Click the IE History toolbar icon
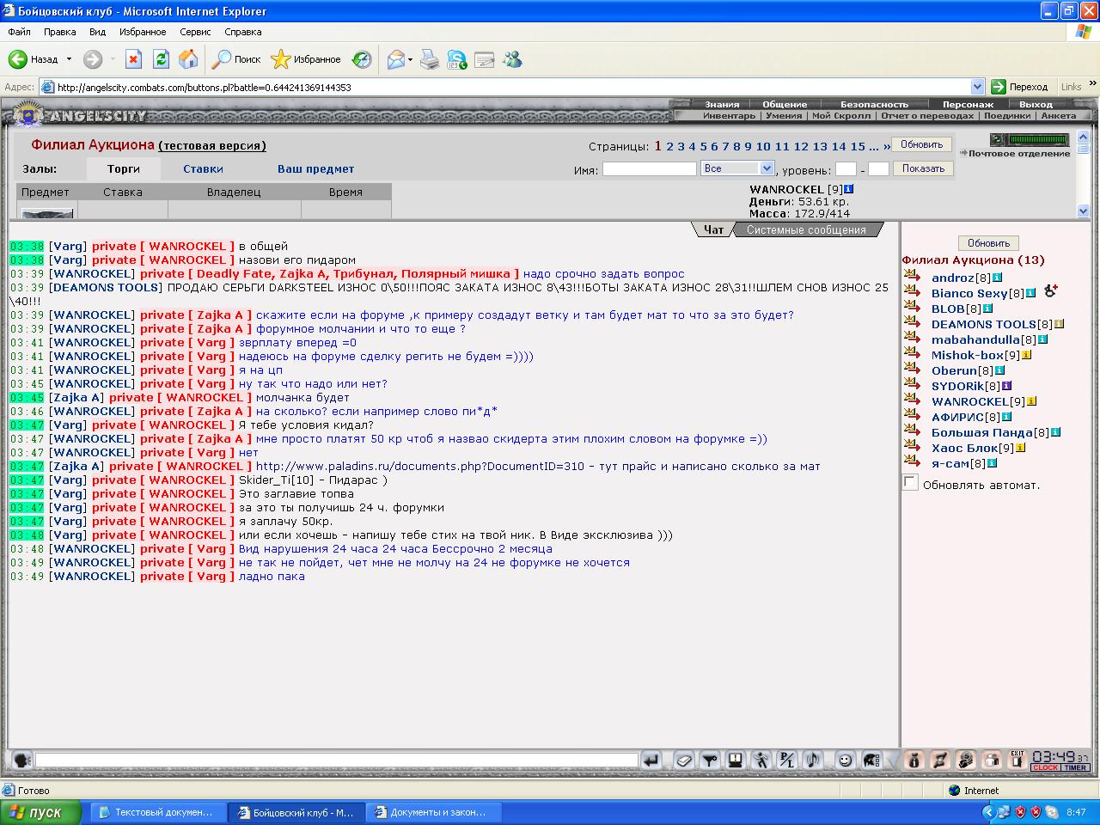Image resolution: width=1100 pixels, height=825 pixels. point(362,59)
